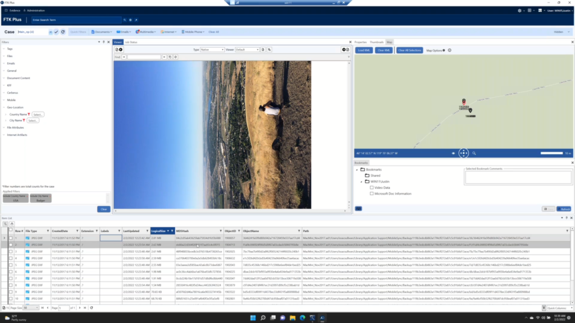Screen dimensions: 575x323
Task: Click the settings gear icon in top header
Action: pos(519,11)
